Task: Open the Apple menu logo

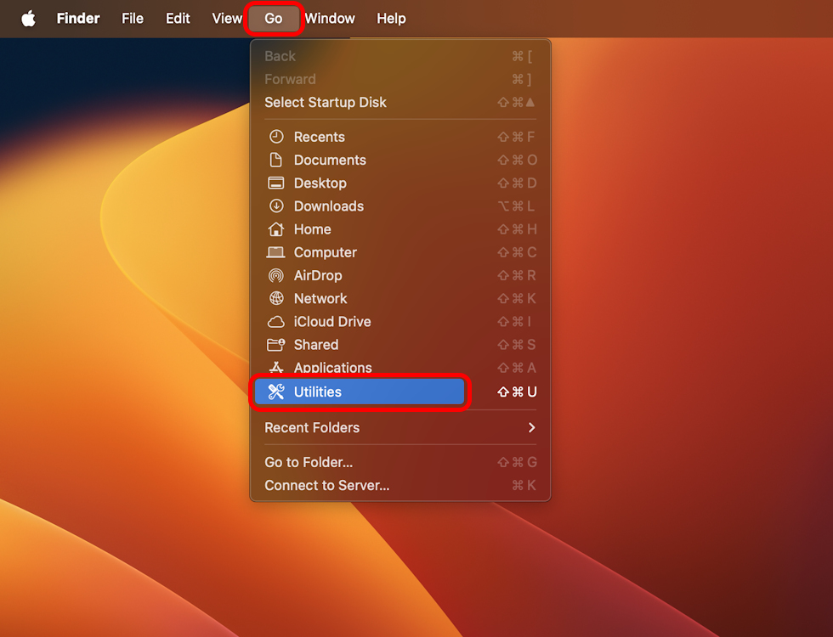Action: coord(28,19)
